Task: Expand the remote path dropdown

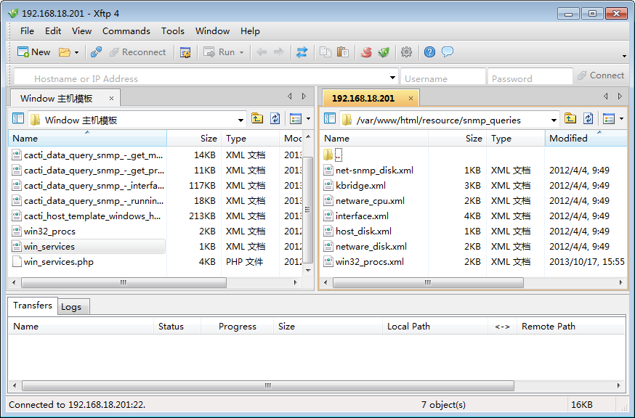Action: pyautogui.click(x=554, y=120)
